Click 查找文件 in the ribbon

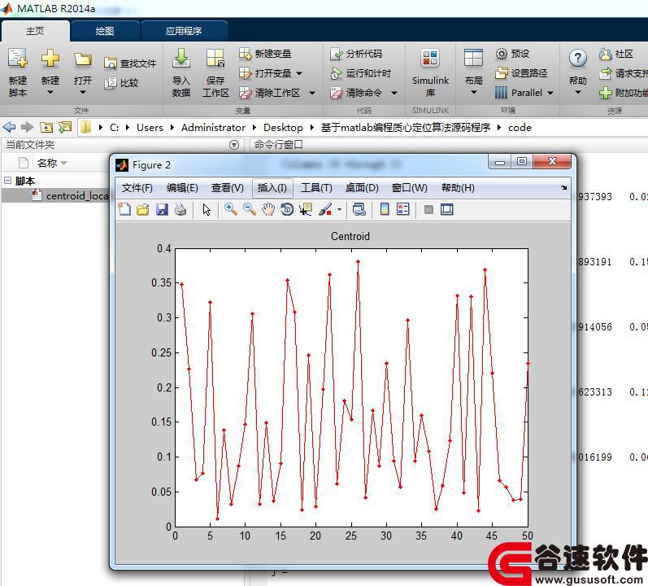130,63
